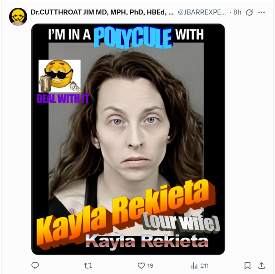Open the Dr.CUTTHROAT JIM display name link
The image size is (275, 274).
click(102, 12)
